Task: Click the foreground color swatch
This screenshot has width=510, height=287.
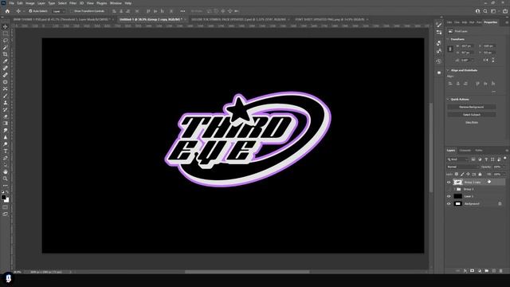Action: (x=4, y=197)
